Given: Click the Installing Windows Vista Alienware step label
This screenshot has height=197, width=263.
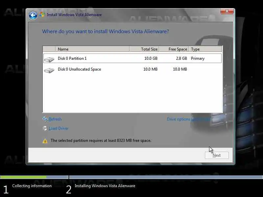Looking at the screenshot, I should coord(105,186).
